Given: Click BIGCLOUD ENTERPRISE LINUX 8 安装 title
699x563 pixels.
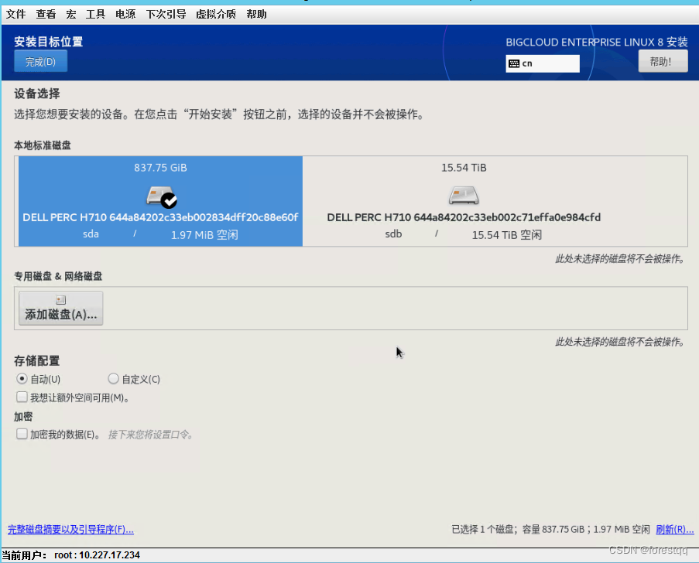Looking at the screenshot, I should tap(597, 43).
